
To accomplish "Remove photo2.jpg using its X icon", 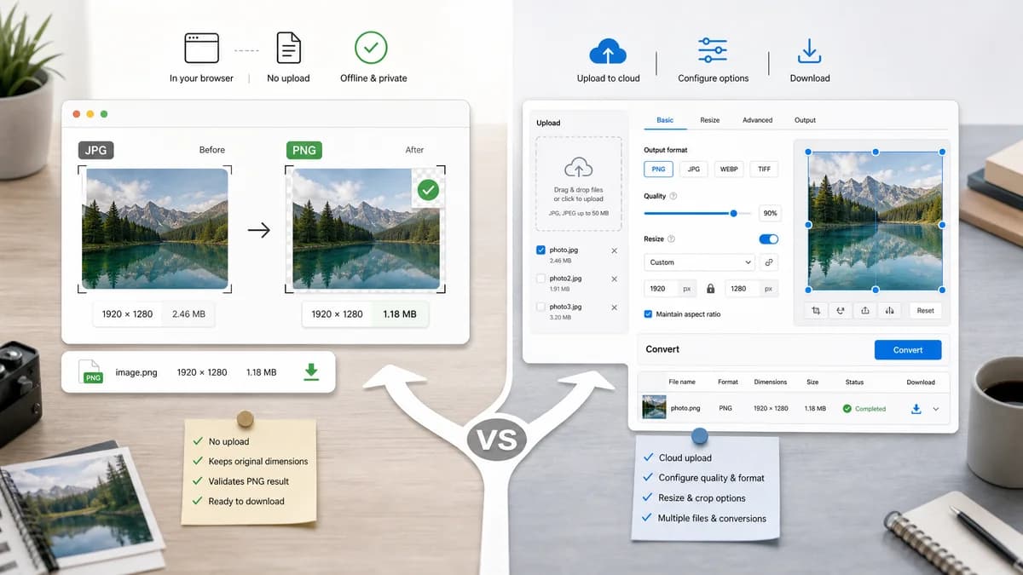I will coord(615,279).
